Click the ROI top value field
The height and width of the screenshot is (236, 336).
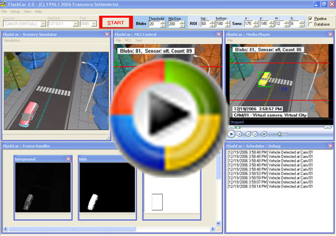coord(205,24)
